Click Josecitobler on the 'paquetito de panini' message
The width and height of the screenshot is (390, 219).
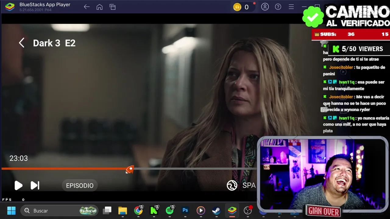(341, 67)
